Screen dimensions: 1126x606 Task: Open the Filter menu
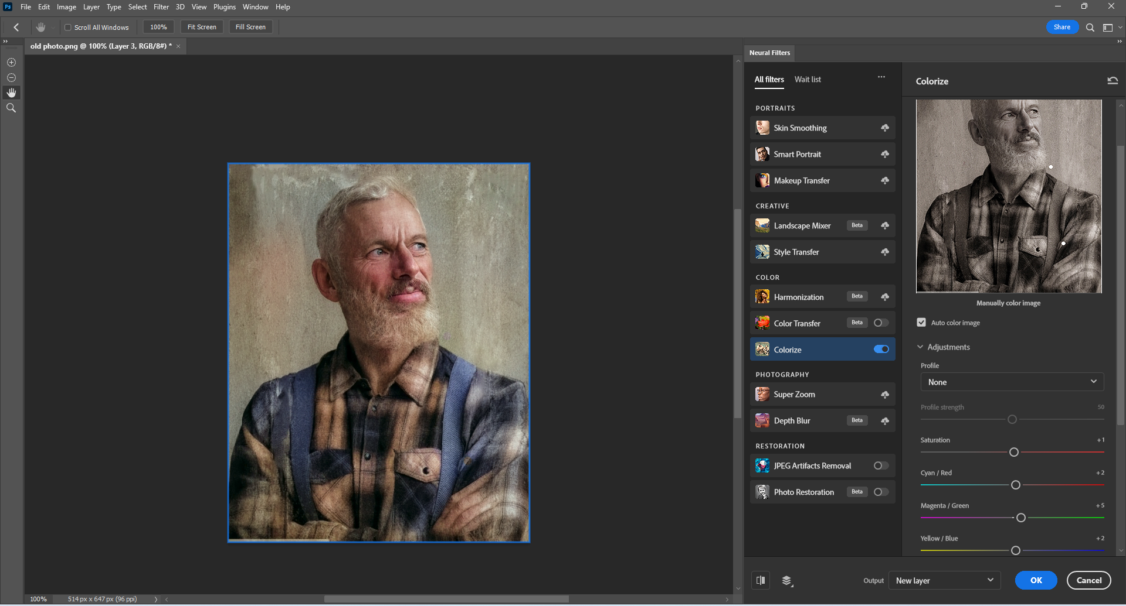pyautogui.click(x=161, y=7)
